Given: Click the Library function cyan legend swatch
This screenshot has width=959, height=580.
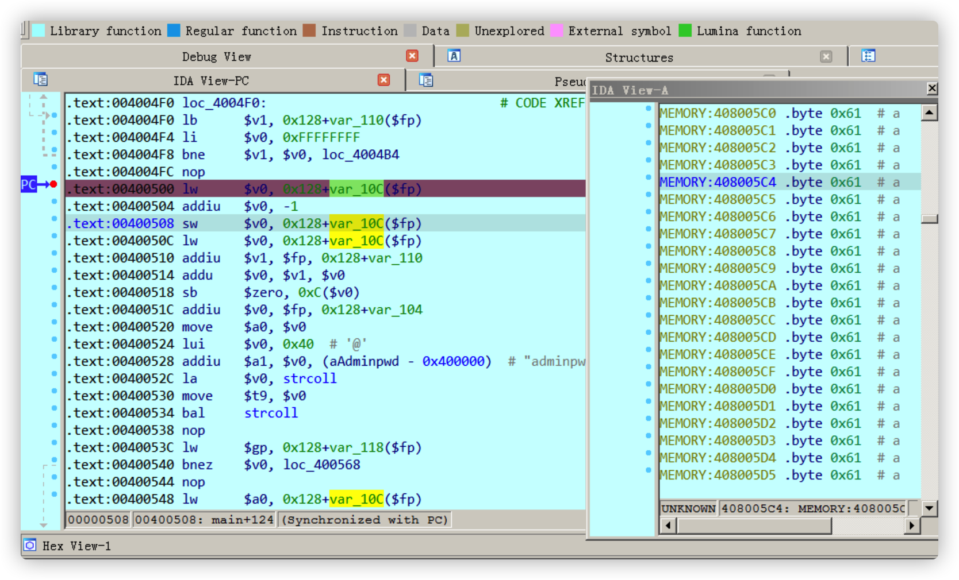Looking at the screenshot, I should (39, 30).
